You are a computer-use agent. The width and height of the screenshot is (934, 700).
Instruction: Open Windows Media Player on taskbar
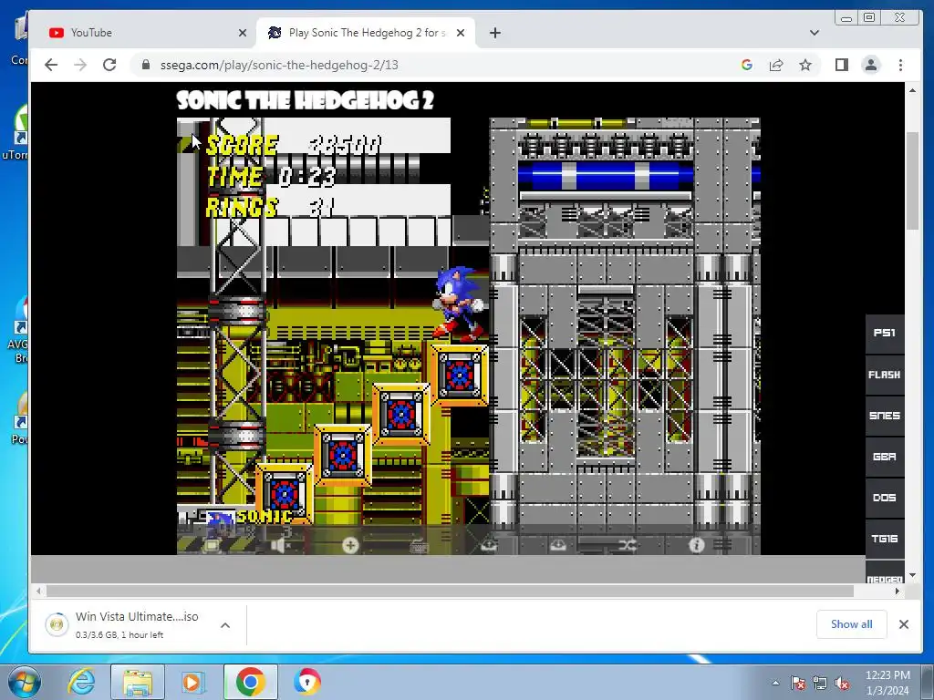192,682
